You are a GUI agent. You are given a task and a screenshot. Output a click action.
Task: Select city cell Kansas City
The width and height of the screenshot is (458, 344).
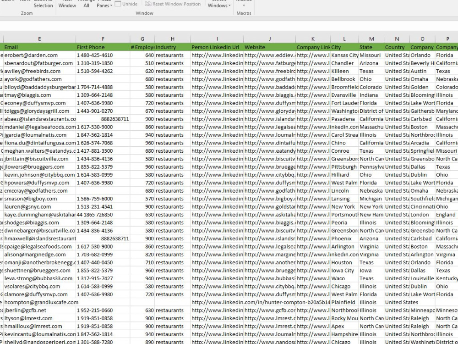pyautogui.click(x=344, y=55)
